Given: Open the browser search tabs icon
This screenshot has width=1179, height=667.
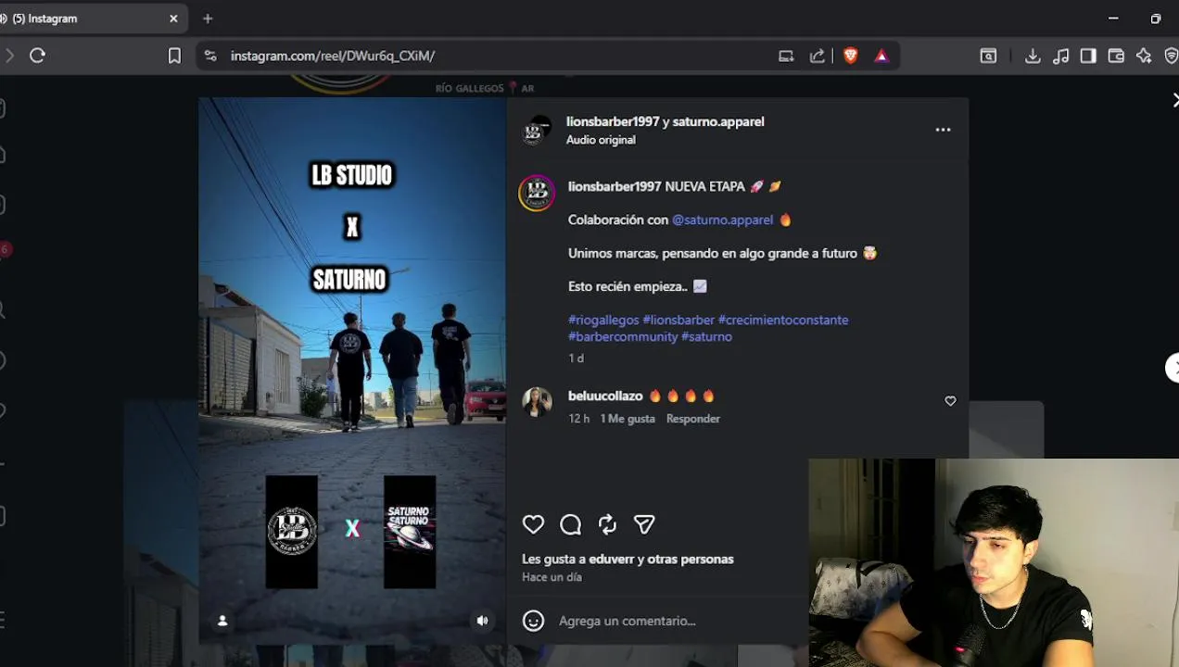Looking at the screenshot, I should 988,56.
